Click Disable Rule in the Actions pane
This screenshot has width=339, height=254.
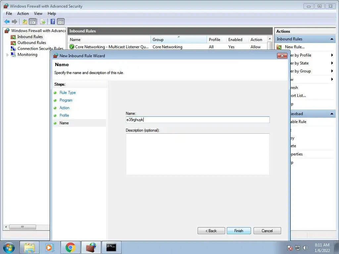tap(298, 122)
